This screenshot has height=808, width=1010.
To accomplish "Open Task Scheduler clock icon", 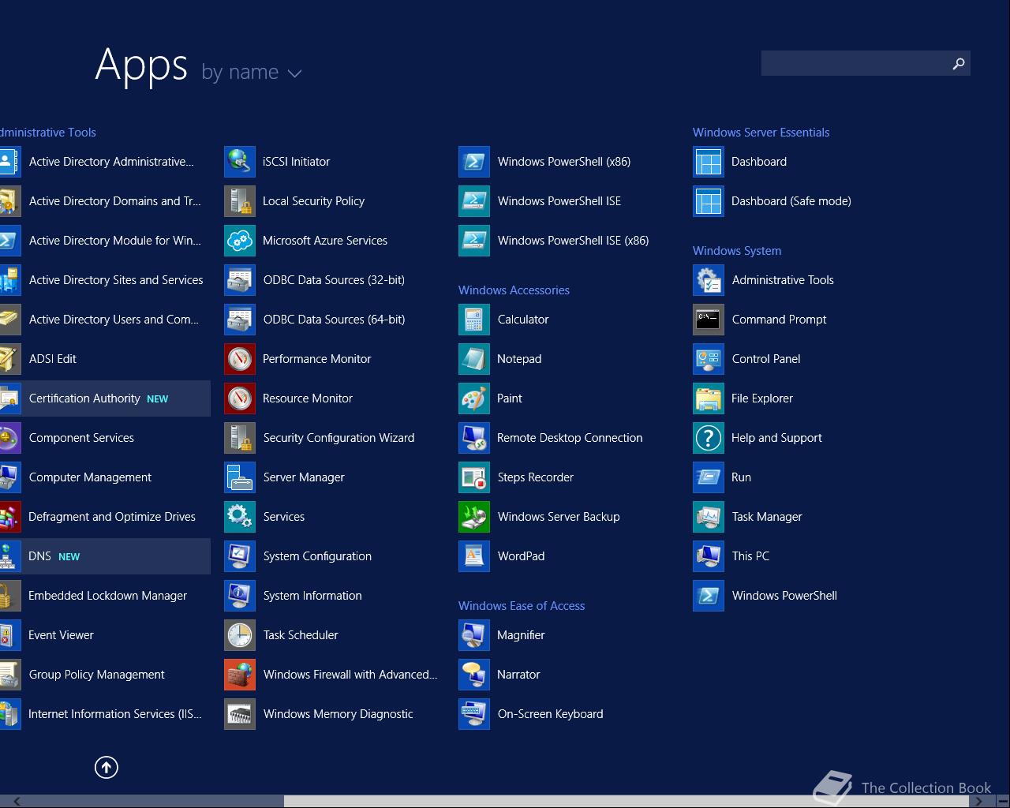I will tap(240, 635).
